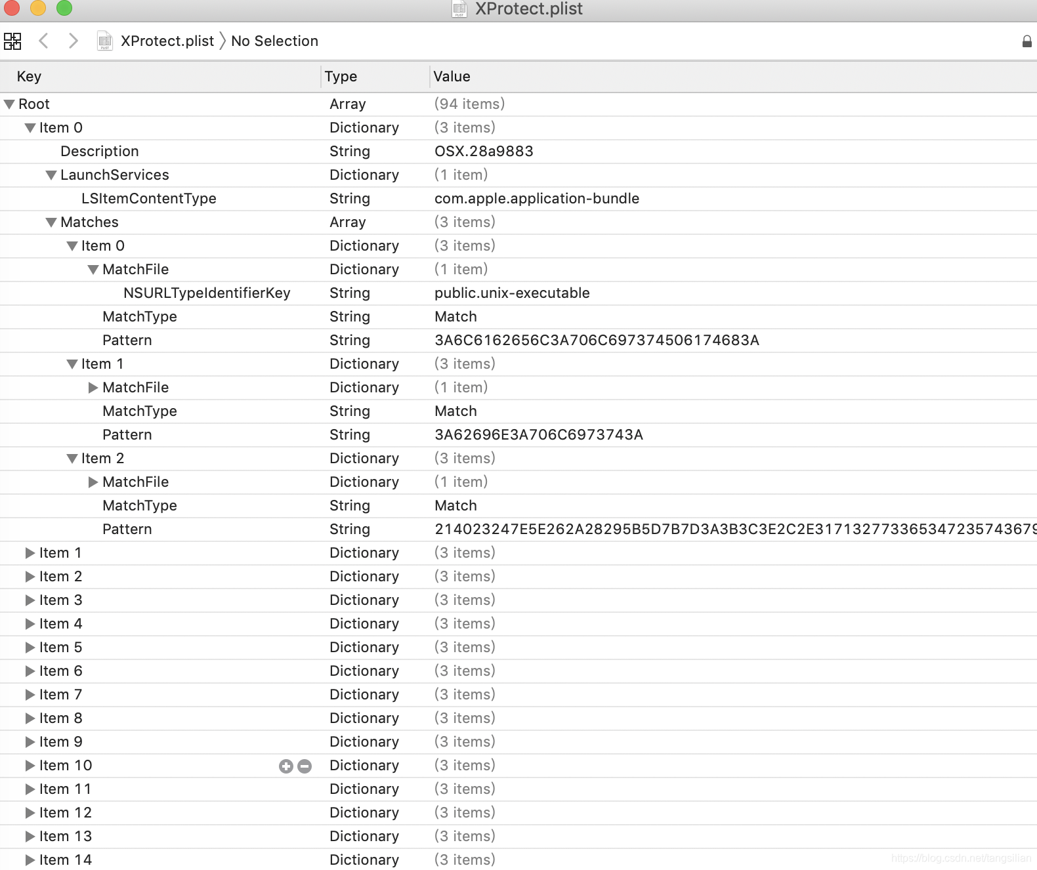Remove Item 10 with the minus button

pos(305,766)
